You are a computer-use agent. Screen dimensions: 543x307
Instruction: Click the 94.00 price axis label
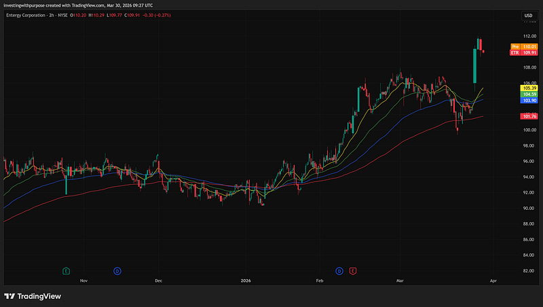tap(529, 177)
